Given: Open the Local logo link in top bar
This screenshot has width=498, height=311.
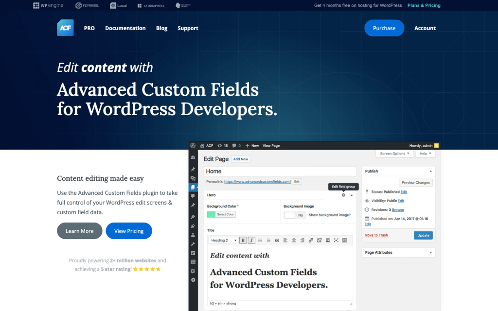Looking at the screenshot, I should click(118, 5).
